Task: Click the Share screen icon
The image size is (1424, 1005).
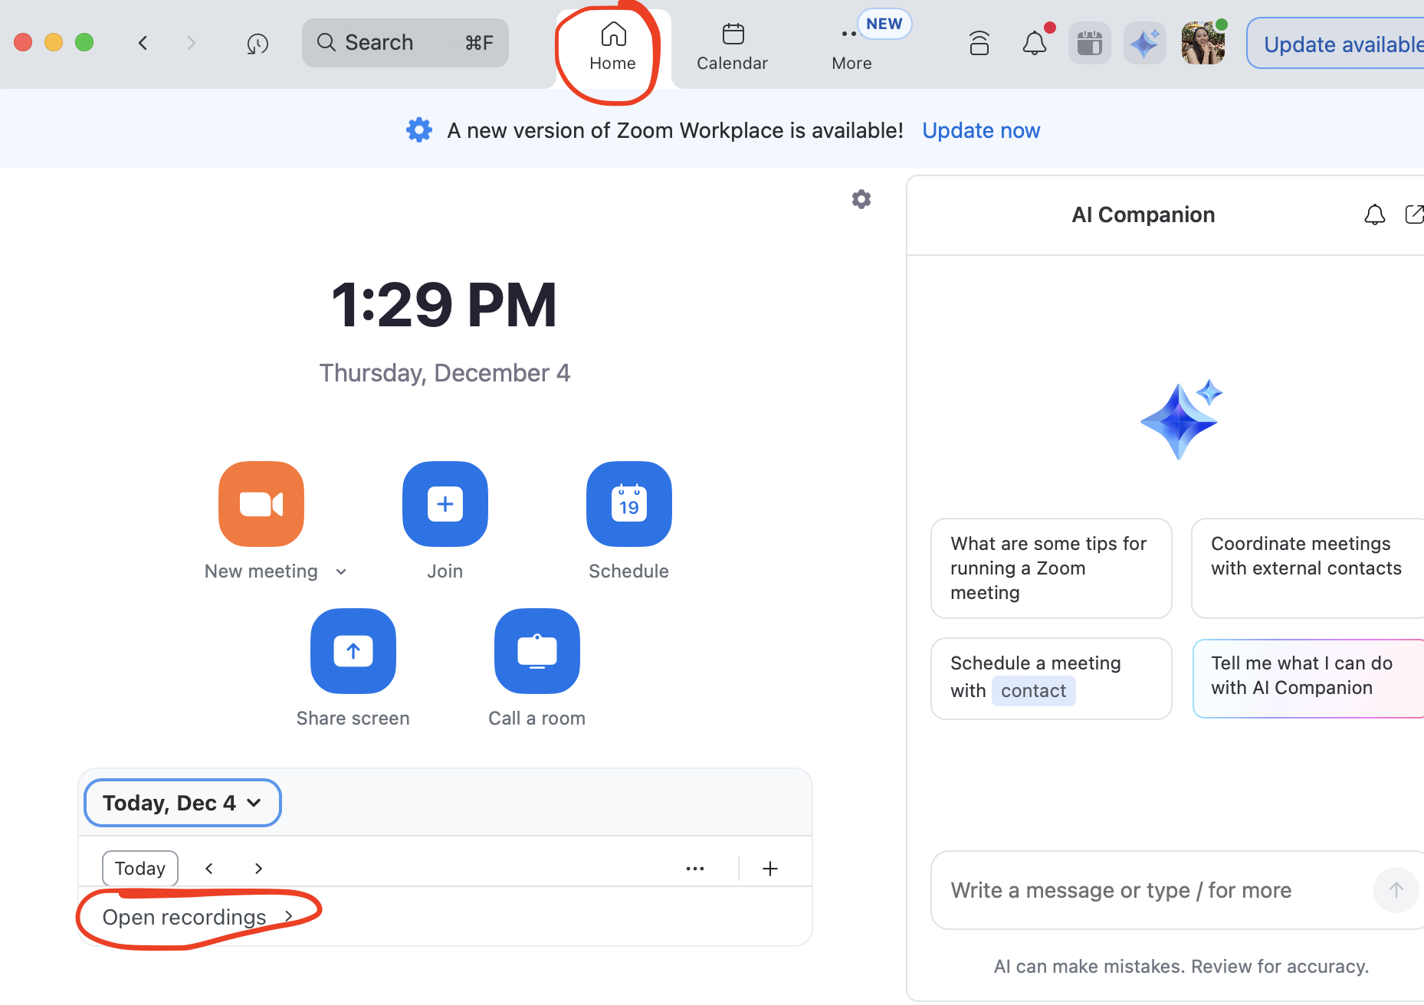Action: pyautogui.click(x=353, y=651)
